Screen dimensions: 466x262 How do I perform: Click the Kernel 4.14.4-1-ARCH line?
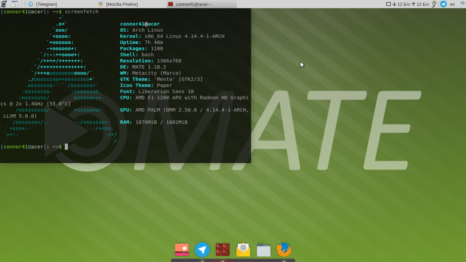172,36
